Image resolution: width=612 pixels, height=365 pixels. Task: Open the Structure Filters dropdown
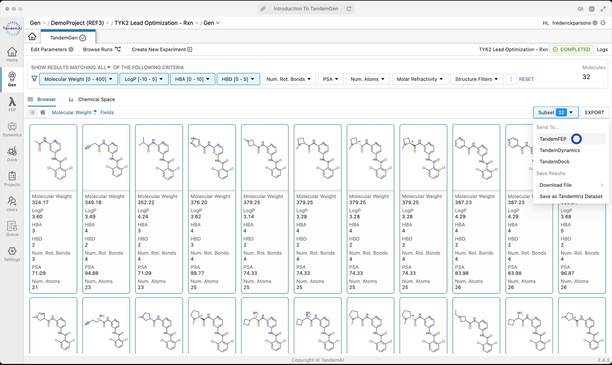(476, 79)
